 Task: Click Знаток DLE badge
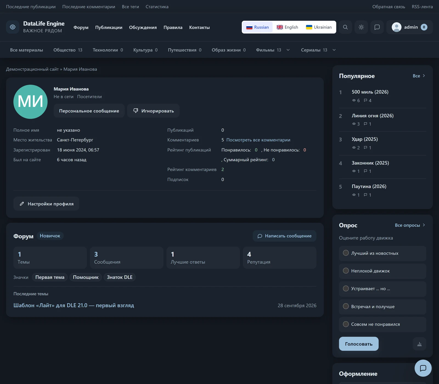120,277
